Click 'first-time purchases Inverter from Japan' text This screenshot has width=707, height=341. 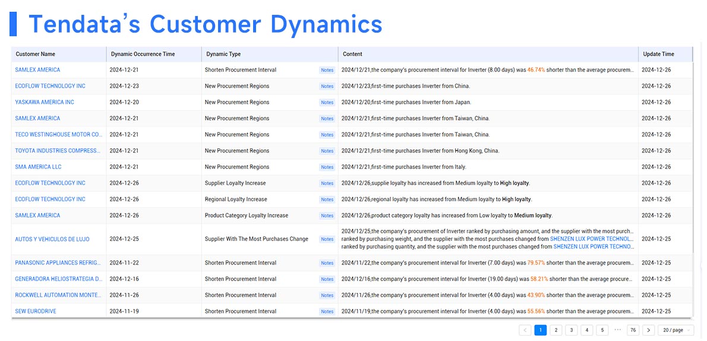[x=421, y=102]
